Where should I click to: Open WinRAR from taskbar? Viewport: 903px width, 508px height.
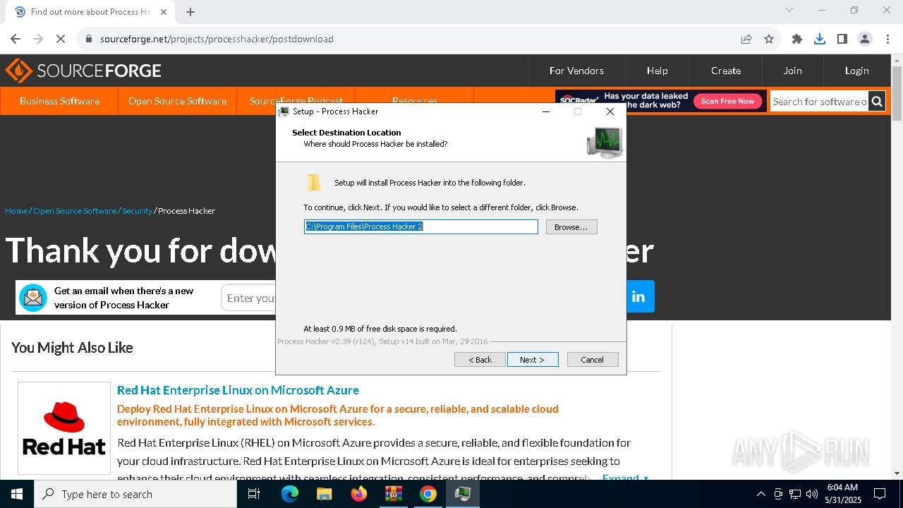pos(393,494)
